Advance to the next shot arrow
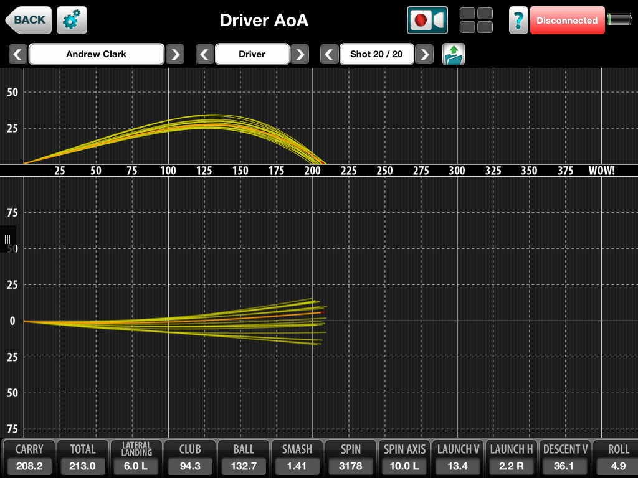This screenshot has height=478, width=638. coord(424,54)
